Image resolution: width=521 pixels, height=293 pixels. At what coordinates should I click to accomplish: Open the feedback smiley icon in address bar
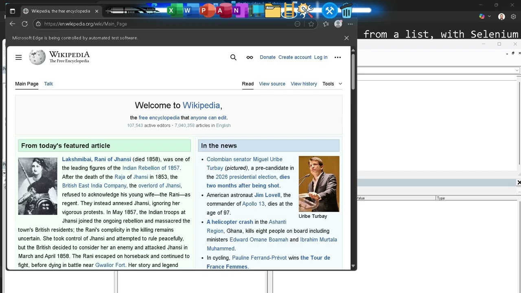pos(298,24)
